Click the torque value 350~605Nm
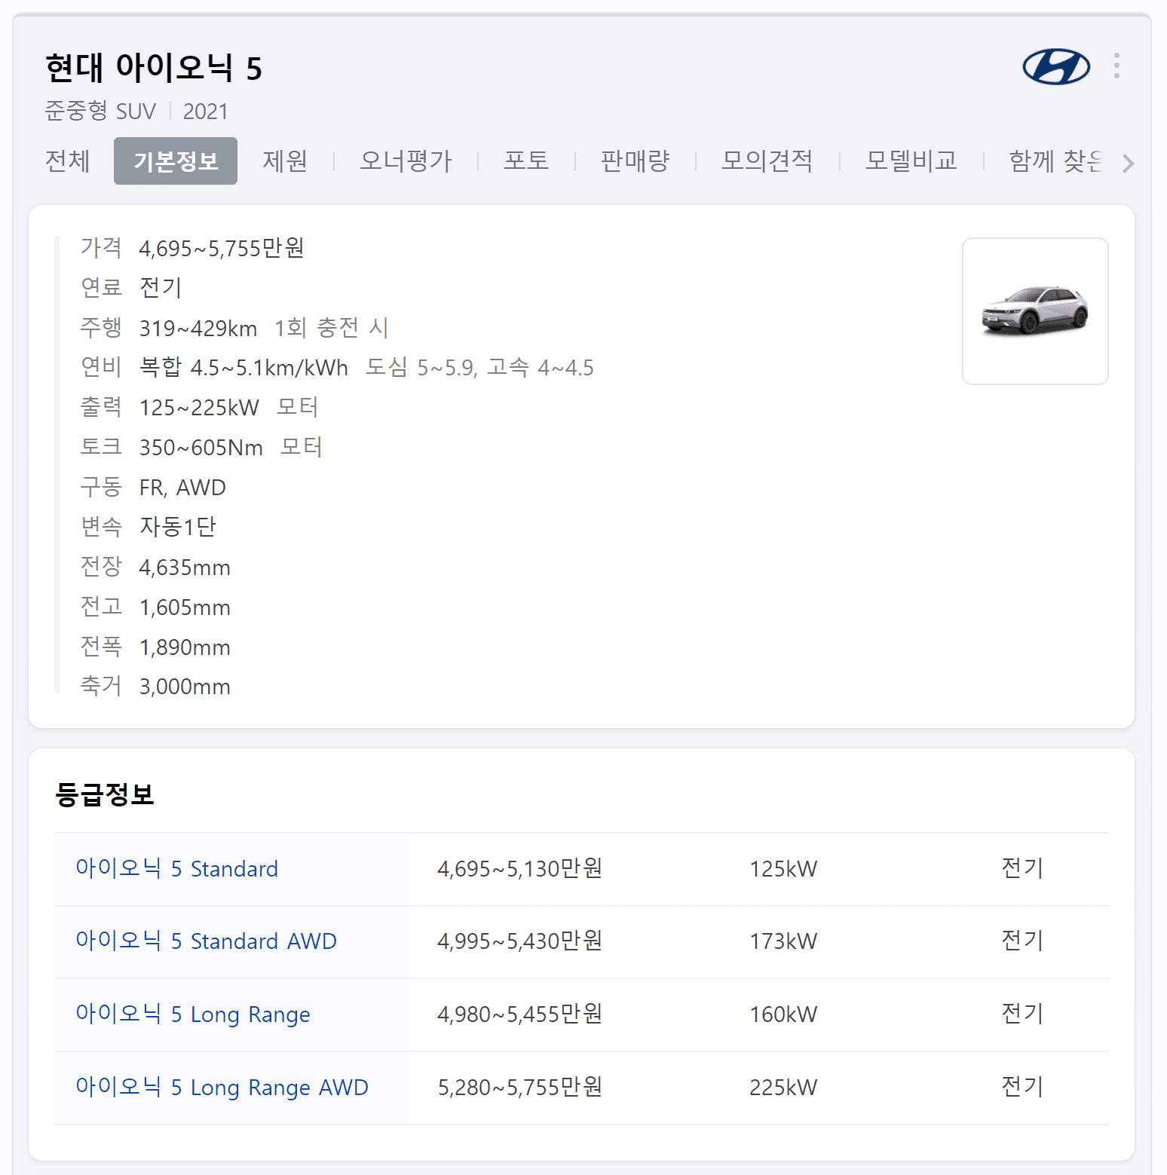 [201, 448]
